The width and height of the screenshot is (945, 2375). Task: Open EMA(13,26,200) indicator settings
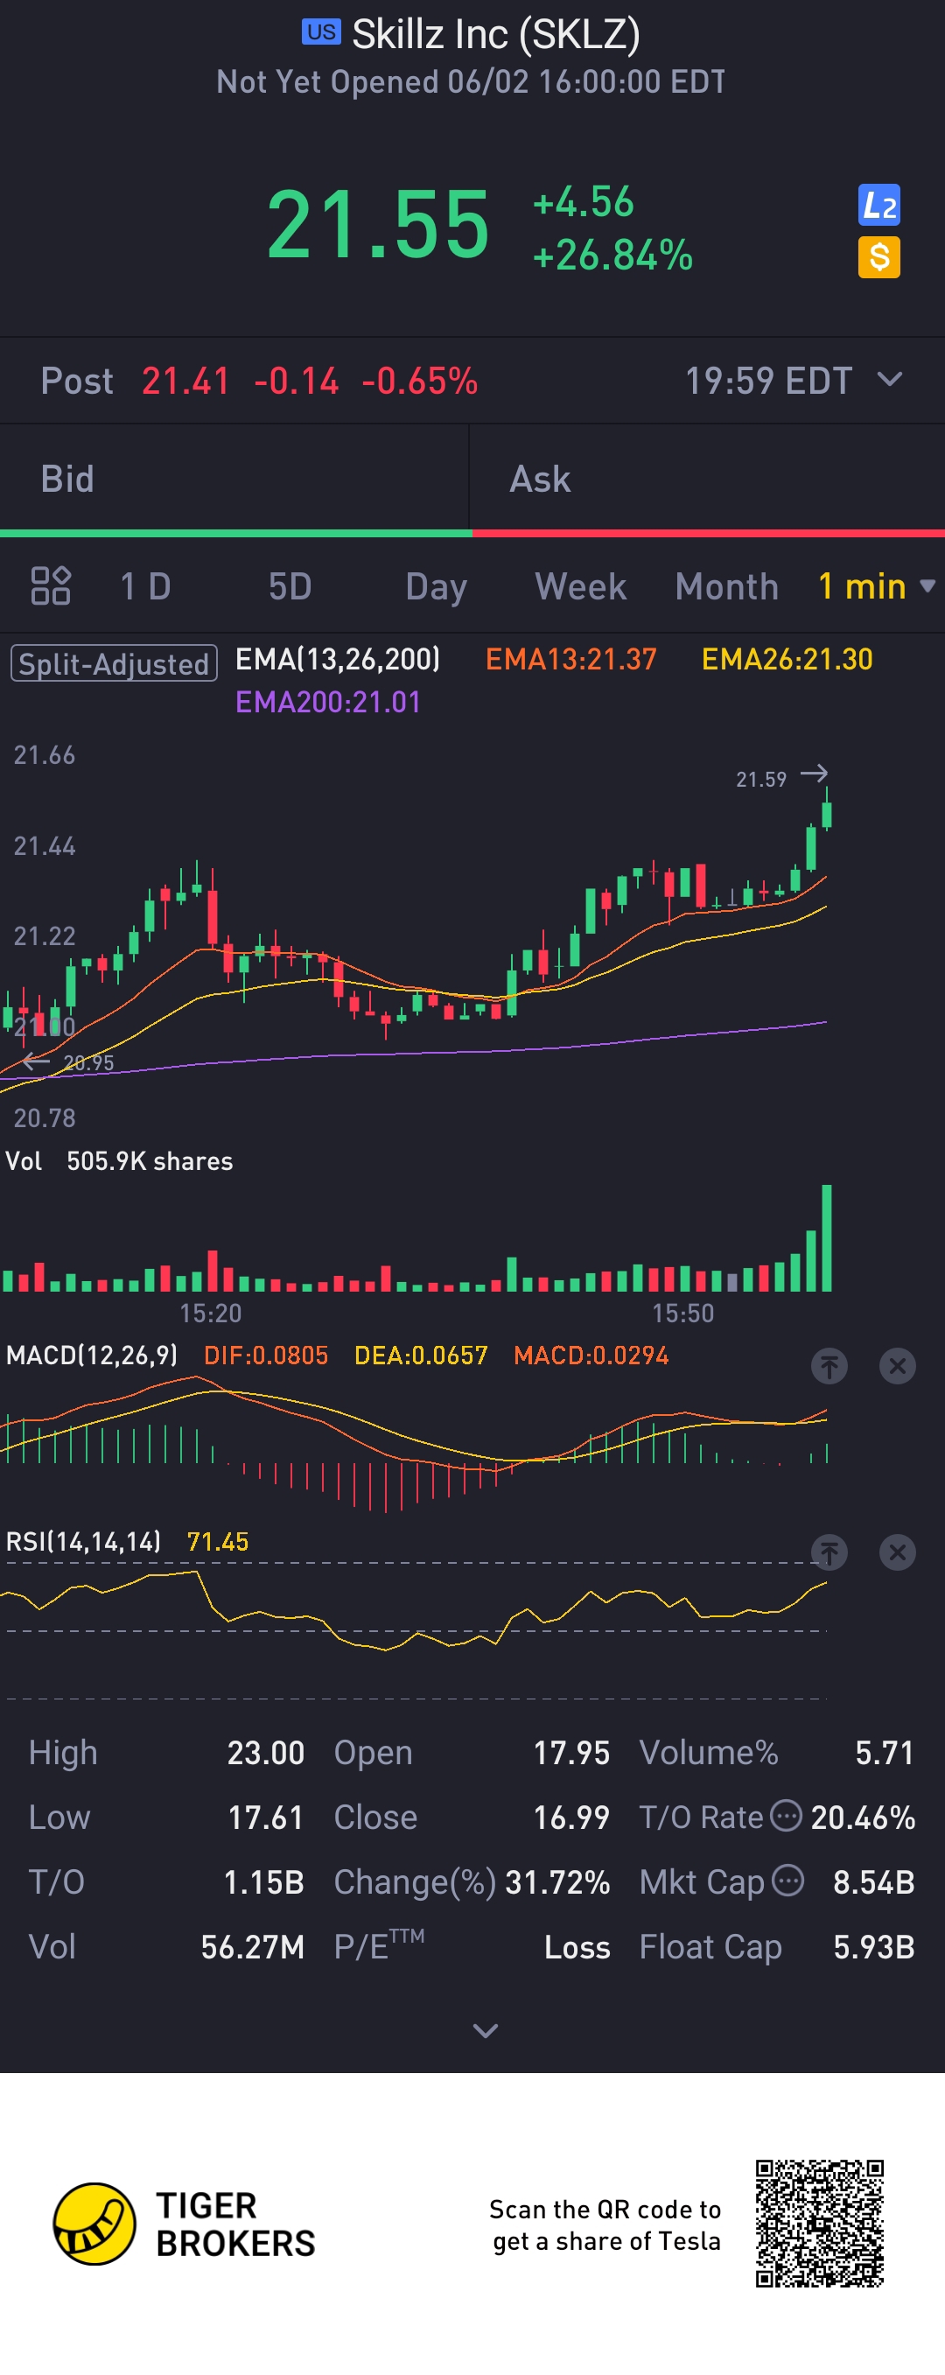(338, 660)
